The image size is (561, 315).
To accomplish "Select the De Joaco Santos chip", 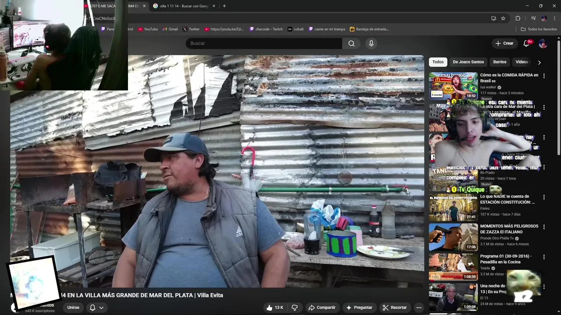I will (468, 62).
